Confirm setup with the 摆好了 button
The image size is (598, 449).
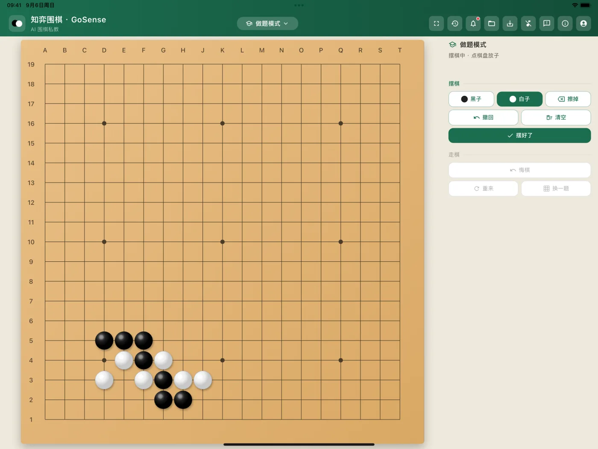pyautogui.click(x=519, y=136)
